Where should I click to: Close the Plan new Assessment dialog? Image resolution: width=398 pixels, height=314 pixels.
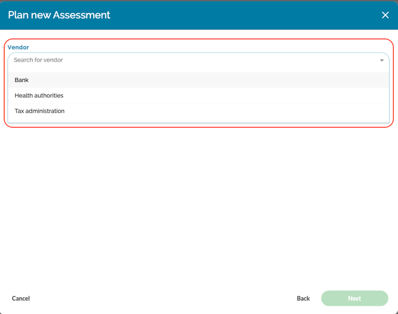pyautogui.click(x=385, y=15)
